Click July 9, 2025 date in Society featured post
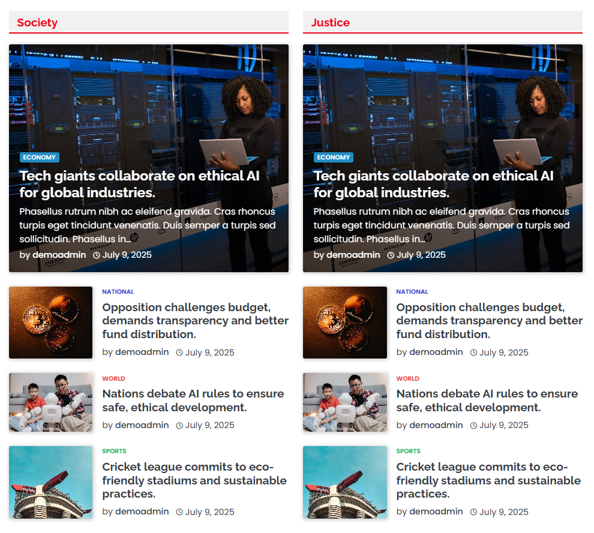Viewport: 594px width, 533px height. coord(127,255)
